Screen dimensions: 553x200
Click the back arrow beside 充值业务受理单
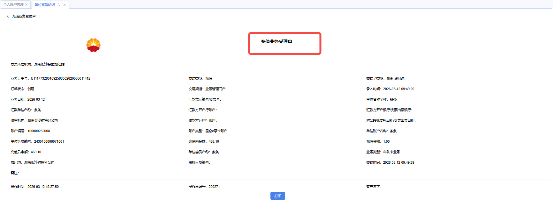pyautogui.click(x=8, y=16)
